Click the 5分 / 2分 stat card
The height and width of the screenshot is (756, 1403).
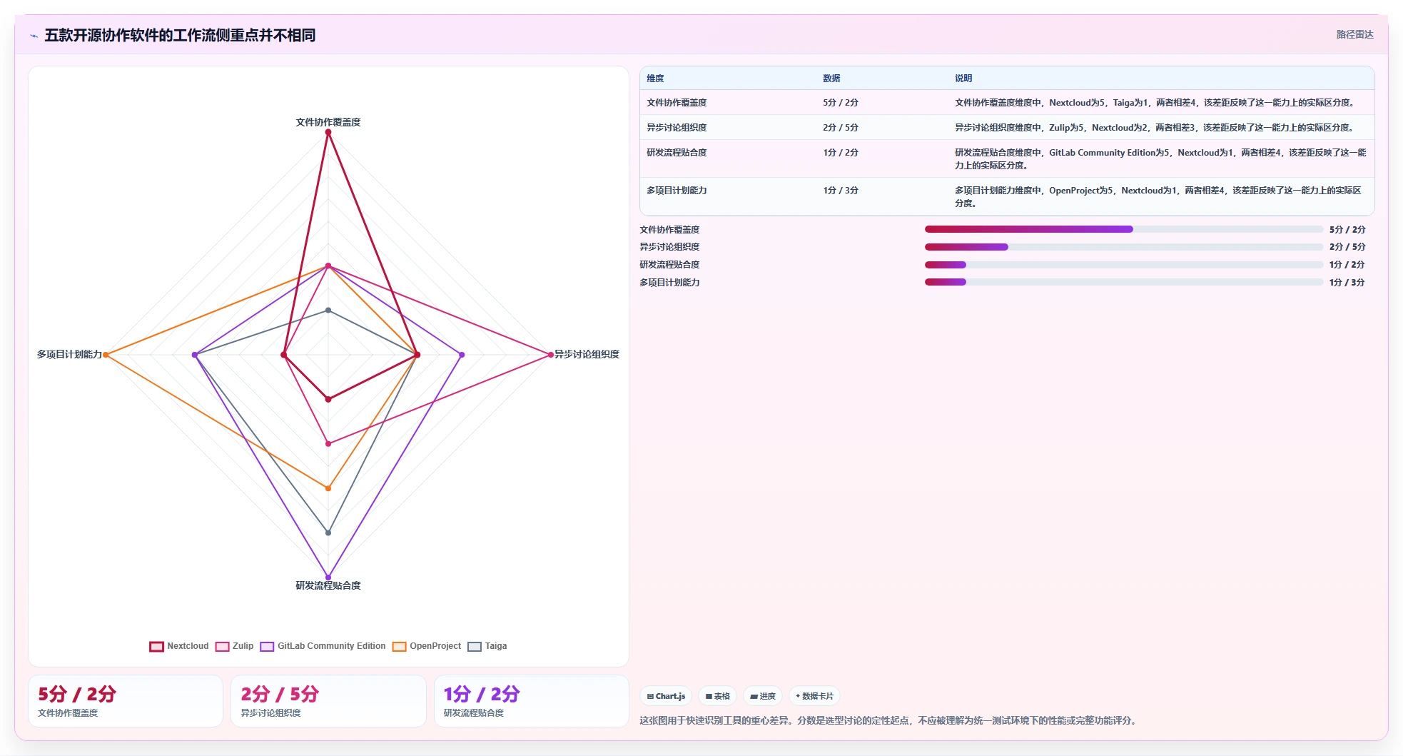click(x=126, y=701)
